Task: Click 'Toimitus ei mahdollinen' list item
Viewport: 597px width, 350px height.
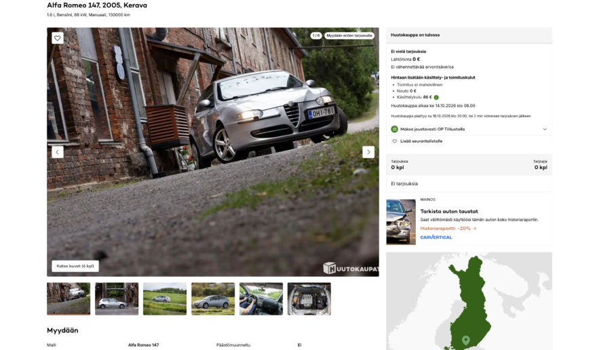Action: [x=419, y=85]
